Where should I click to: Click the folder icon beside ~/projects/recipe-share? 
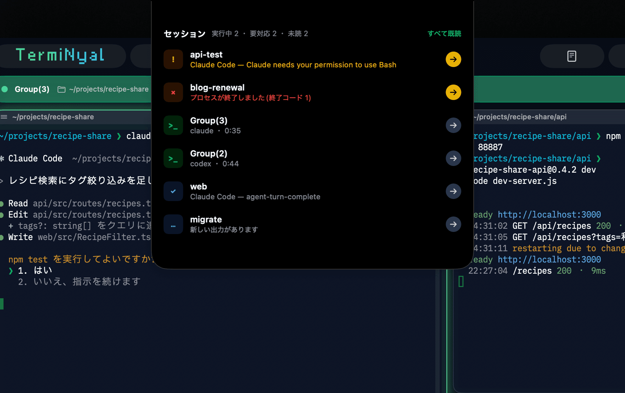[61, 89]
